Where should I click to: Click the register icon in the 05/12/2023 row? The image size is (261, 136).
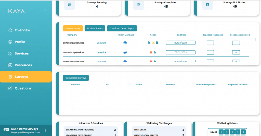[x=155, y=52]
